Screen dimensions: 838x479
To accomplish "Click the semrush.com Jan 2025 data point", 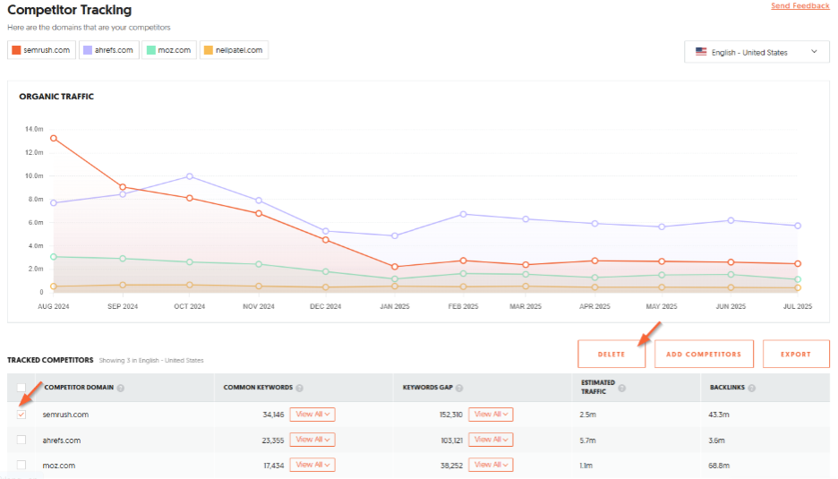I will pyautogui.click(x=395, y=267).
